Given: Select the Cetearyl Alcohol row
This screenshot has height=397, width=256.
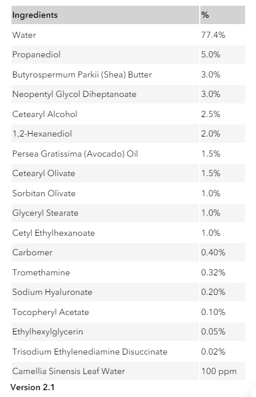Looking at the screenshot, I should [128, 114].
